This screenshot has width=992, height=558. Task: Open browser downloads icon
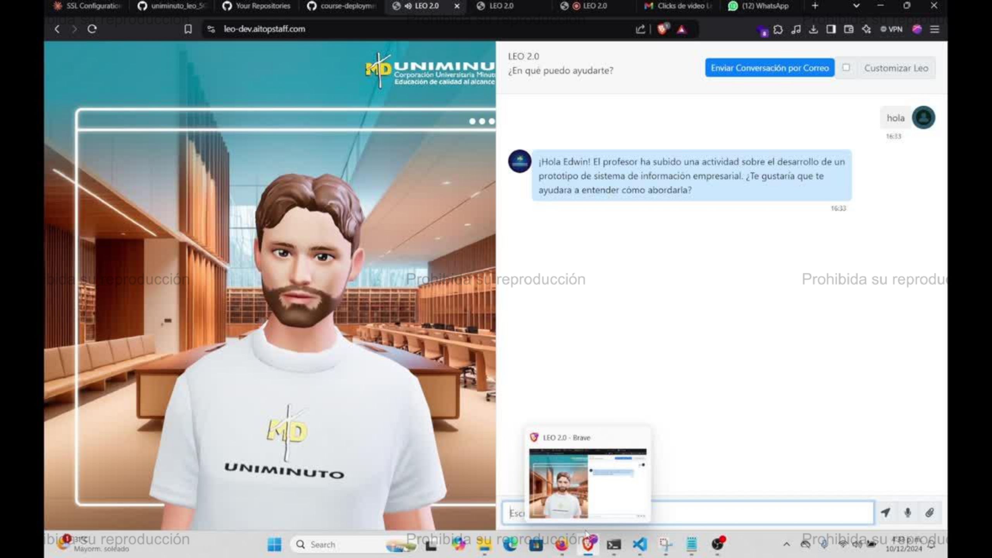click(813, 29)
